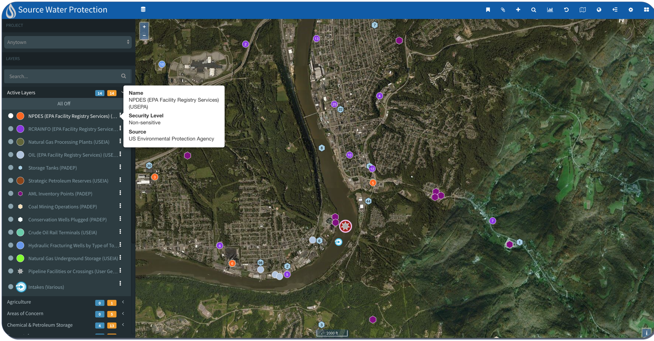The width and height of the screenshot is (654, 341).
Task: Open options menu for Pipeline Facilities or Crossings
Action: click(x=120, y=271)
